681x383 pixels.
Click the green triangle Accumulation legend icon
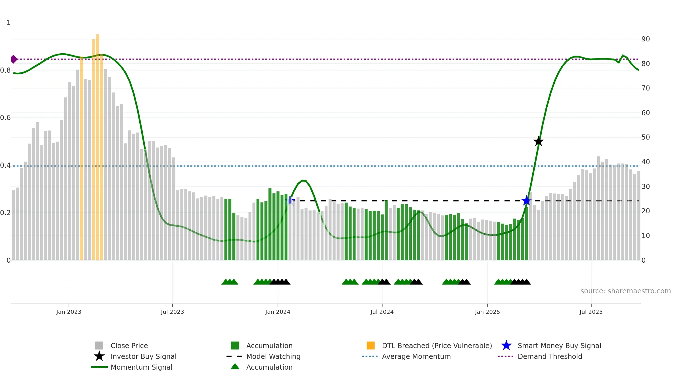pyautogui.click(x=235, y=367)
